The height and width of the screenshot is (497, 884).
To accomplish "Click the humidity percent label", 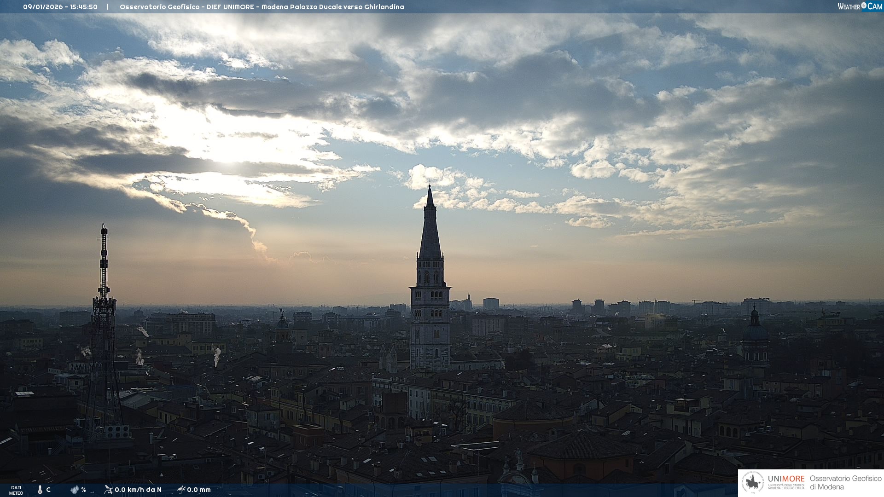I will 83,490.
